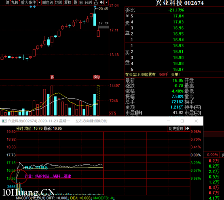Click the 振幅 7.50% value
Screen dimensions: 224x200
(178, 97)
